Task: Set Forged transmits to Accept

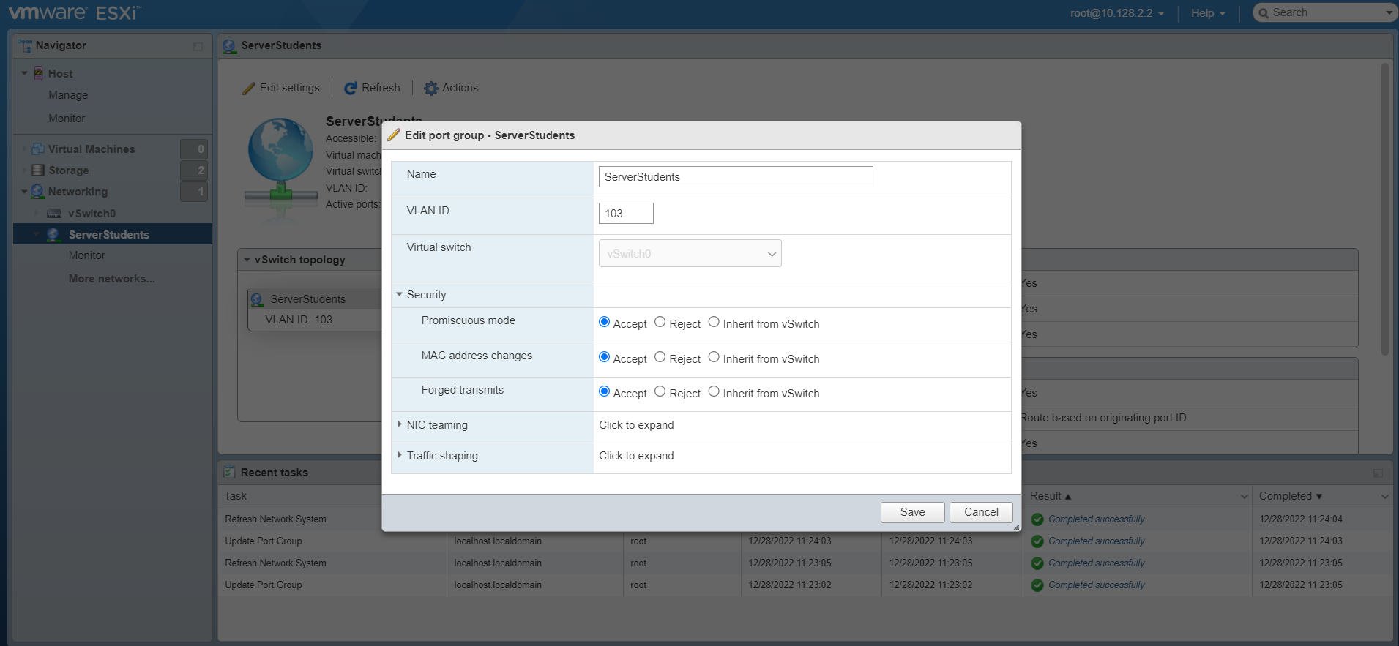Action: (605, 391)
